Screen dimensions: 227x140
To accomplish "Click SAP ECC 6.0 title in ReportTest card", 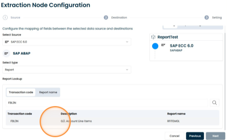I will point(182,46).
